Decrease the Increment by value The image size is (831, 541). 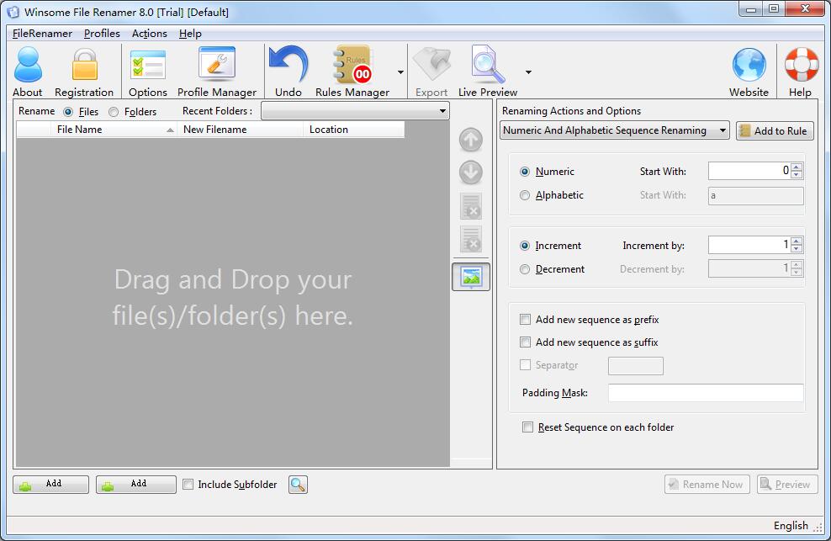797,249
